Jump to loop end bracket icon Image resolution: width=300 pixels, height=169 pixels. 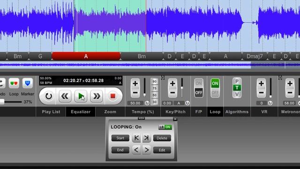click(146, 138)
